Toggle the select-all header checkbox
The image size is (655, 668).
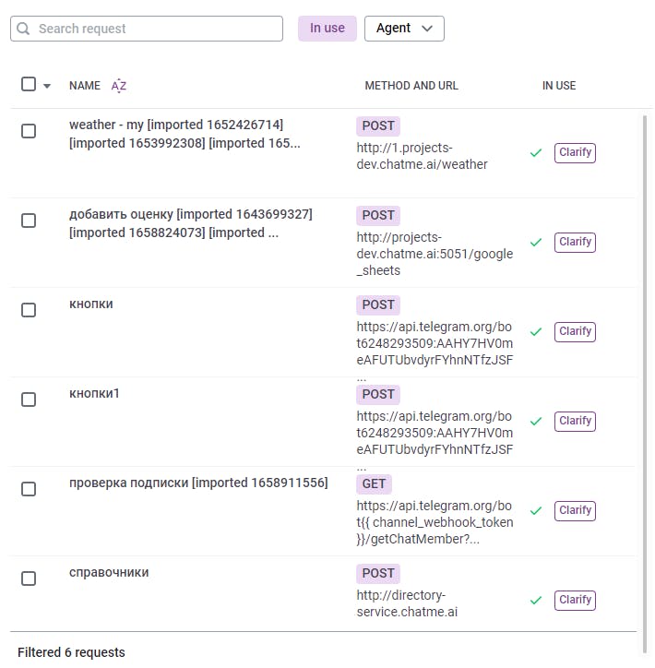click(x=29, y=85)
